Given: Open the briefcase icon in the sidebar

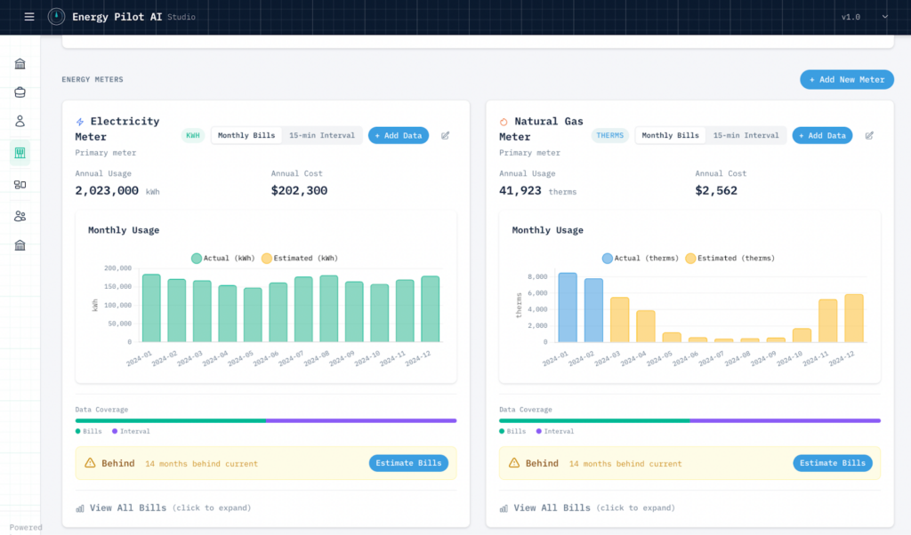Looking at the screenshot, I should point(20,92).
